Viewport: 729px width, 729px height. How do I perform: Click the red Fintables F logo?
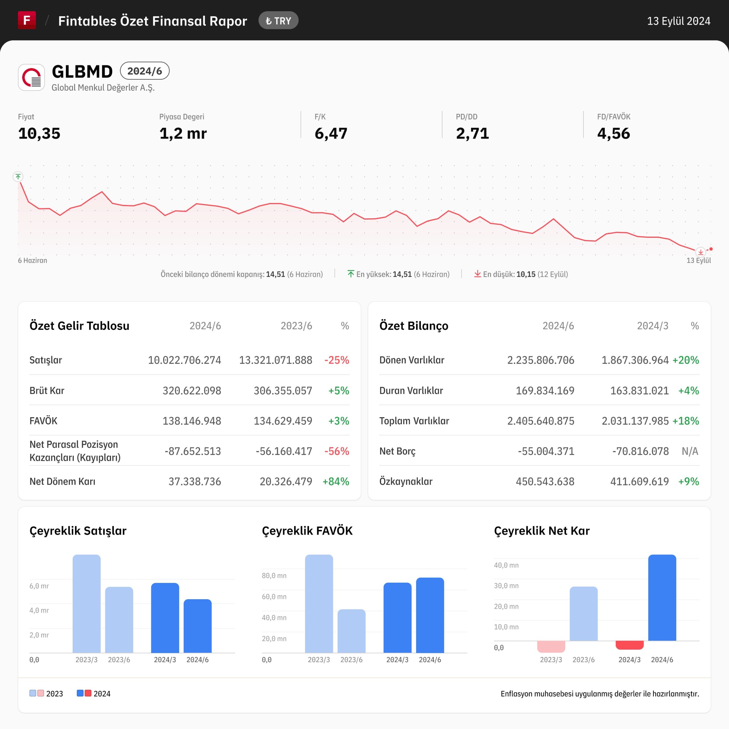pos(27,21)
